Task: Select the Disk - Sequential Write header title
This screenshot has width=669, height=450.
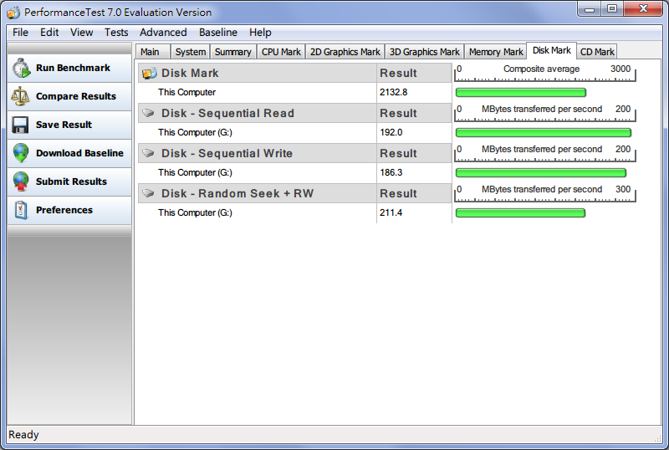Action: pyautogui.click(x=227, y=153)
